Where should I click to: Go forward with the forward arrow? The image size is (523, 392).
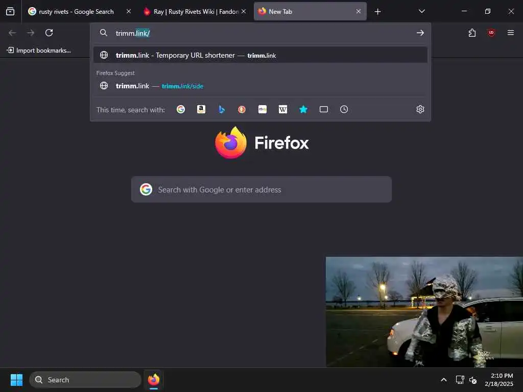coord(31,33)
